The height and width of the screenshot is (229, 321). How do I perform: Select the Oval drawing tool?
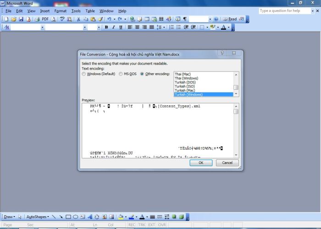[76, 217]
